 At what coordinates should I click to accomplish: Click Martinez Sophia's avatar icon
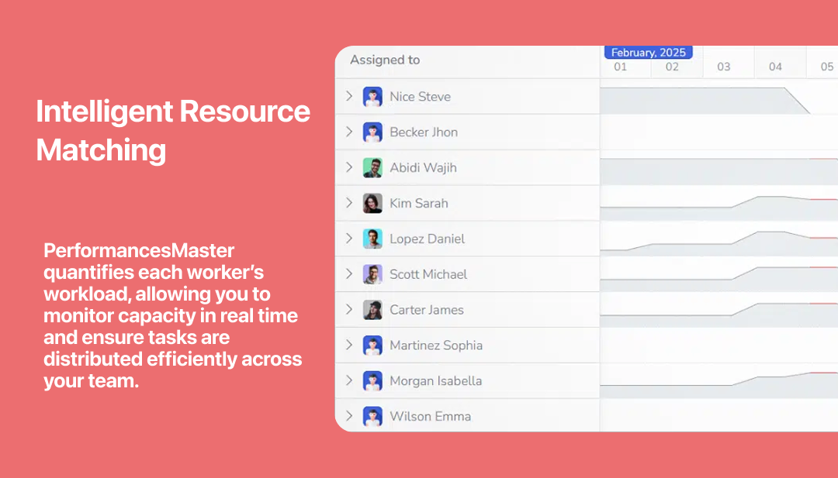(372, 346)
